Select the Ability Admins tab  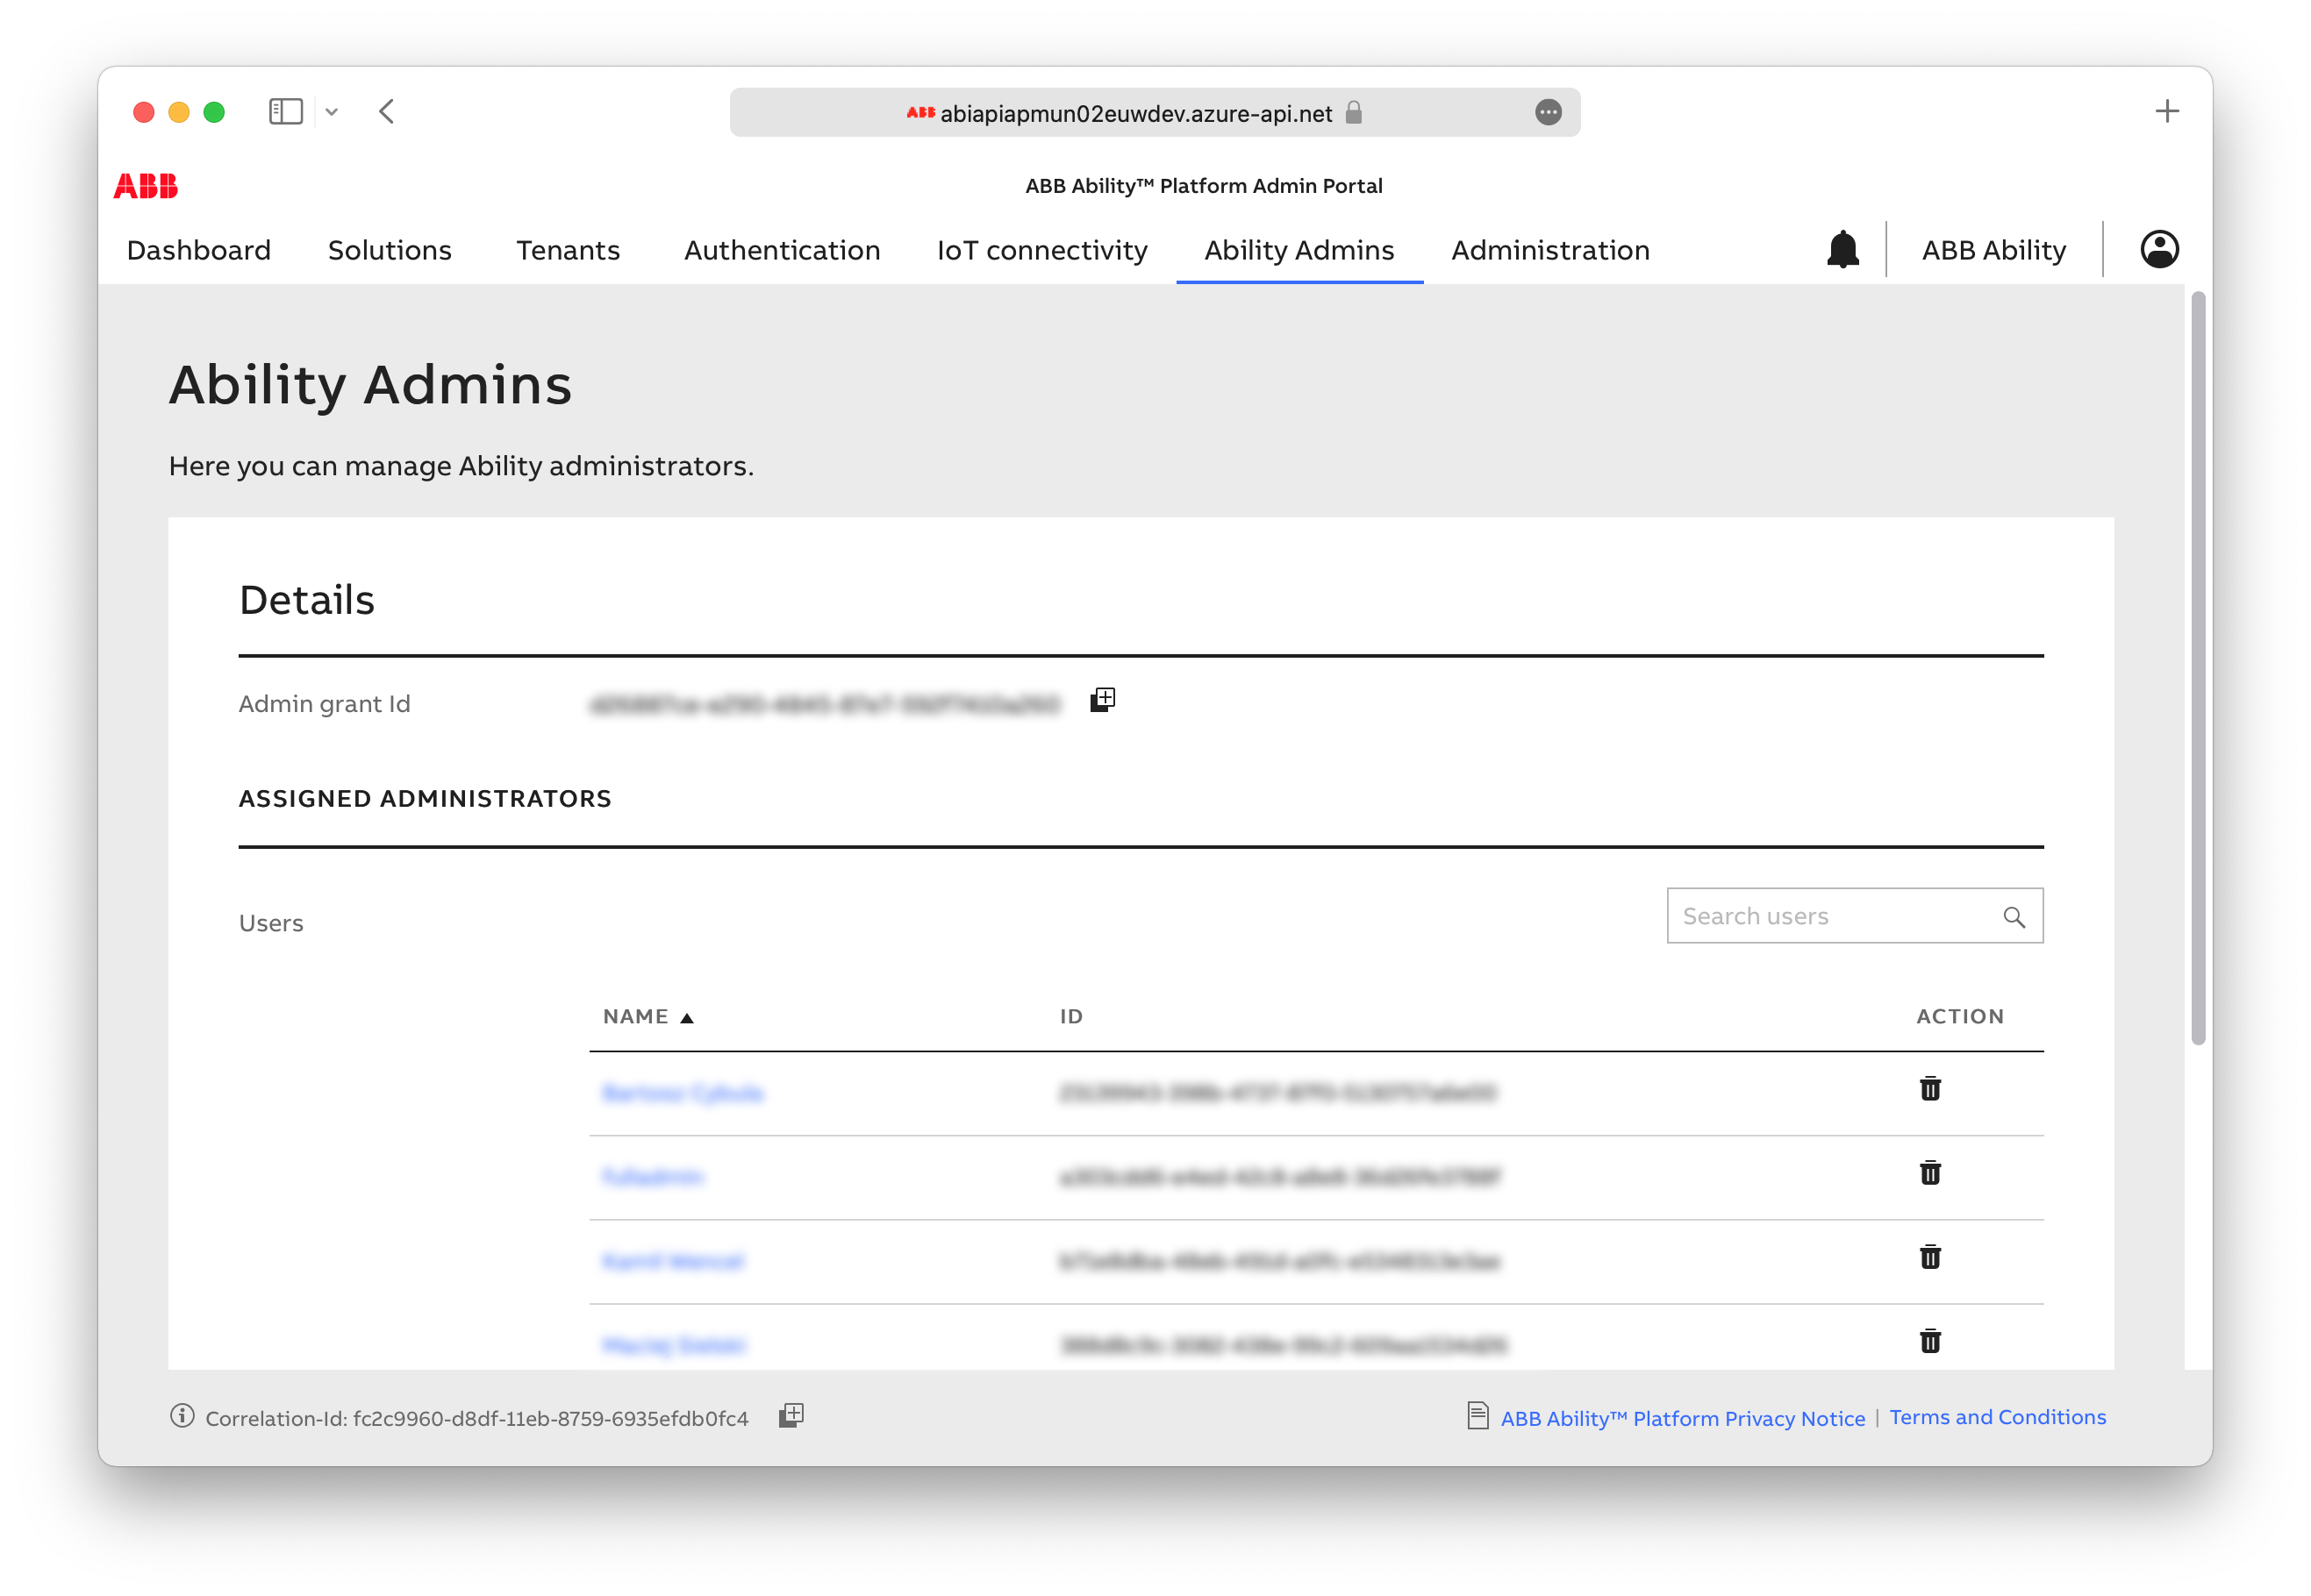pyautogui.click(x=1299, y=250)
